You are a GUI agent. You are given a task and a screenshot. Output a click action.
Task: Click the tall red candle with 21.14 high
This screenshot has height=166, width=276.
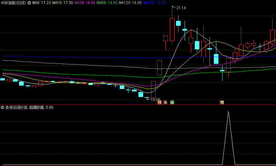[172, 29]
